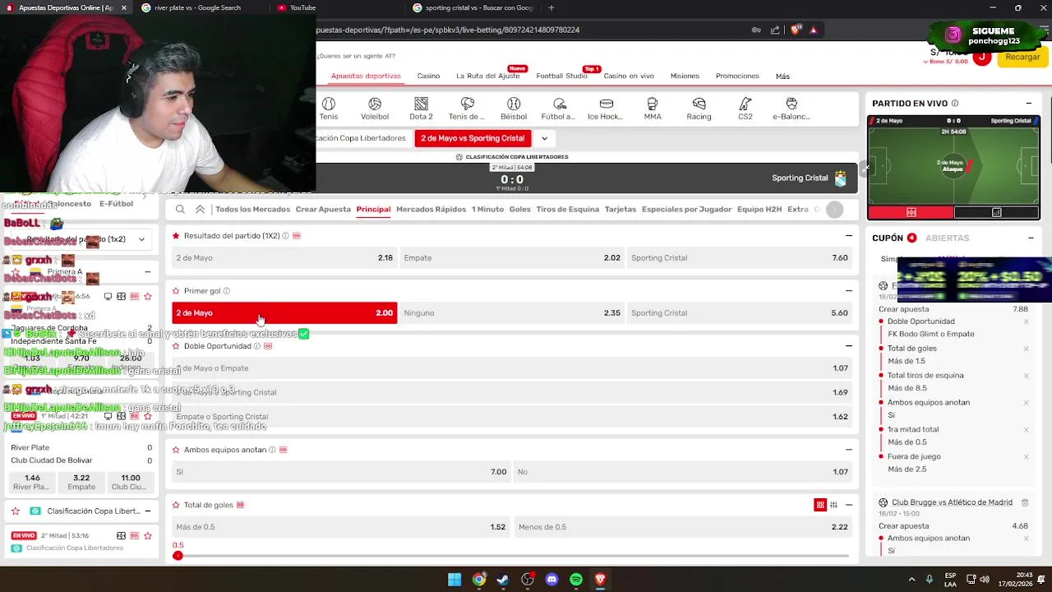Bet on Empate at 2.02
Screen dimensions: 1052x592
pos(511,258)
